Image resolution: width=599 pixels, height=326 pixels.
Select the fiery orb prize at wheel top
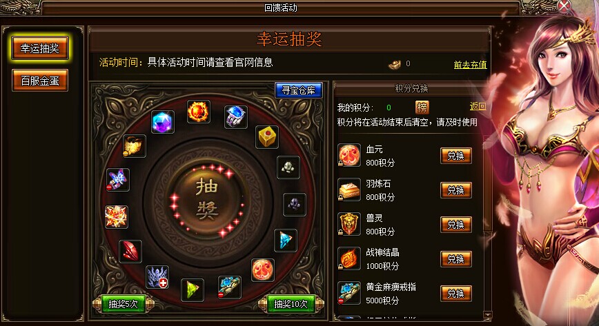point(199,112)
